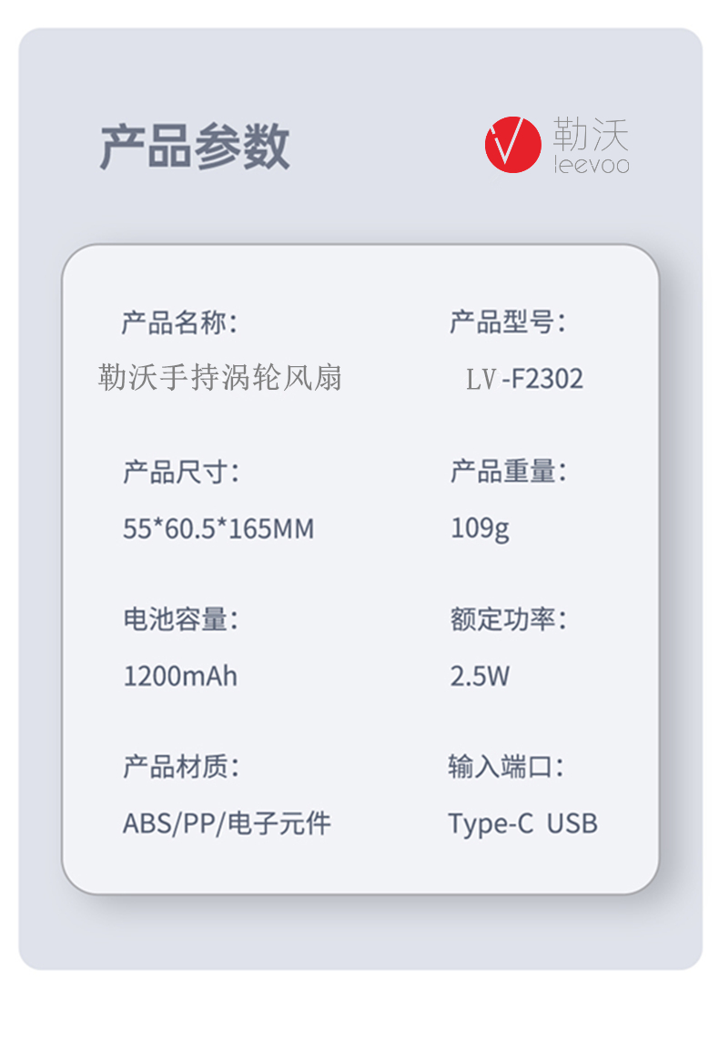Image resolution: width=719 pixels, height=1062 pixels.
Task: Click the battery capacity value 1200mAh
Action: 180,676
